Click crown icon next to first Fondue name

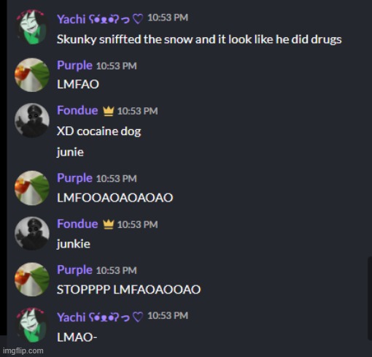click(109, 112)
